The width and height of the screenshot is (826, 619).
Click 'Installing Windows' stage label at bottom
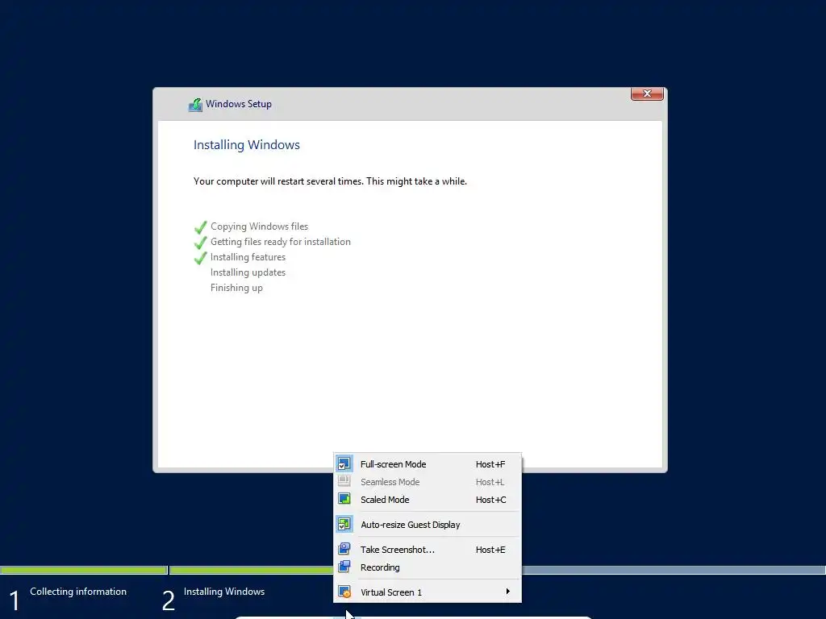tap(224, 591)
